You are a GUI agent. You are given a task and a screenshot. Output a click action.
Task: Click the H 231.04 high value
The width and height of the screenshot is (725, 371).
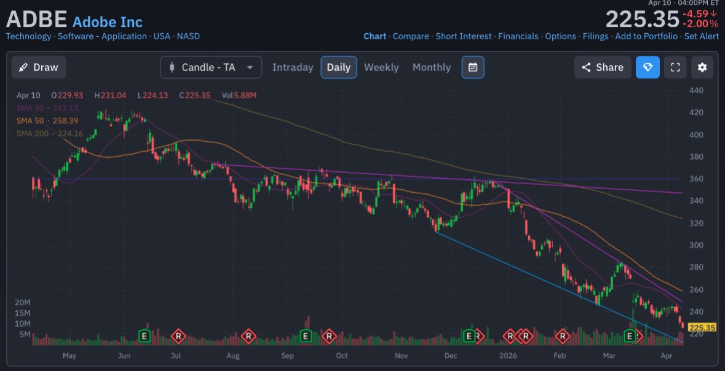pos(110,96)
